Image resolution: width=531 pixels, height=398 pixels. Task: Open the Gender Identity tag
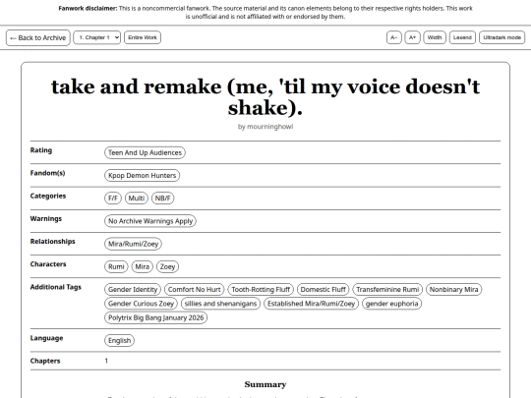(133, 289)
